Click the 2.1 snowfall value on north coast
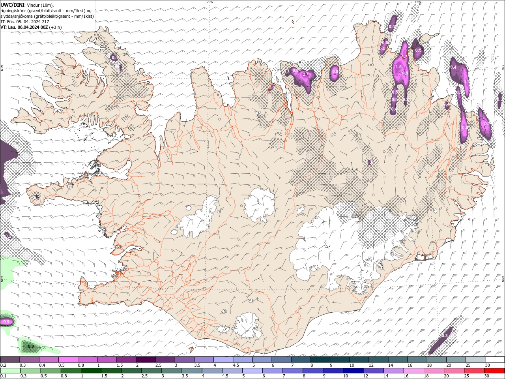Viewport: 505px width, 379px height. pyautogui.click(x=306, y=74)
